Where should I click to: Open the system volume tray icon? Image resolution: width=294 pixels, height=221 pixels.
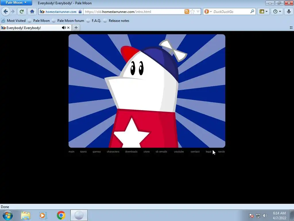(265, 216)
